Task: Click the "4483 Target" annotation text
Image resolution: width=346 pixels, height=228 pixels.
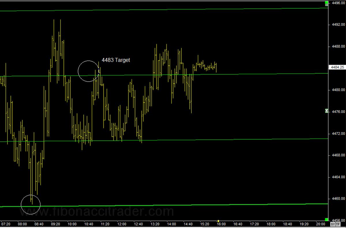Action: tap(116, 60)
